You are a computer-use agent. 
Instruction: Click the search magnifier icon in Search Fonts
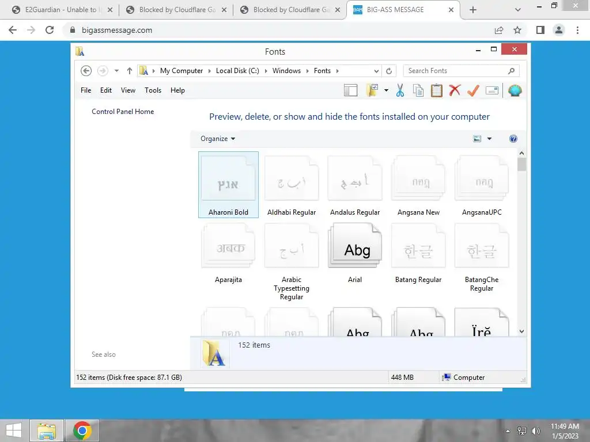(511, 71)
